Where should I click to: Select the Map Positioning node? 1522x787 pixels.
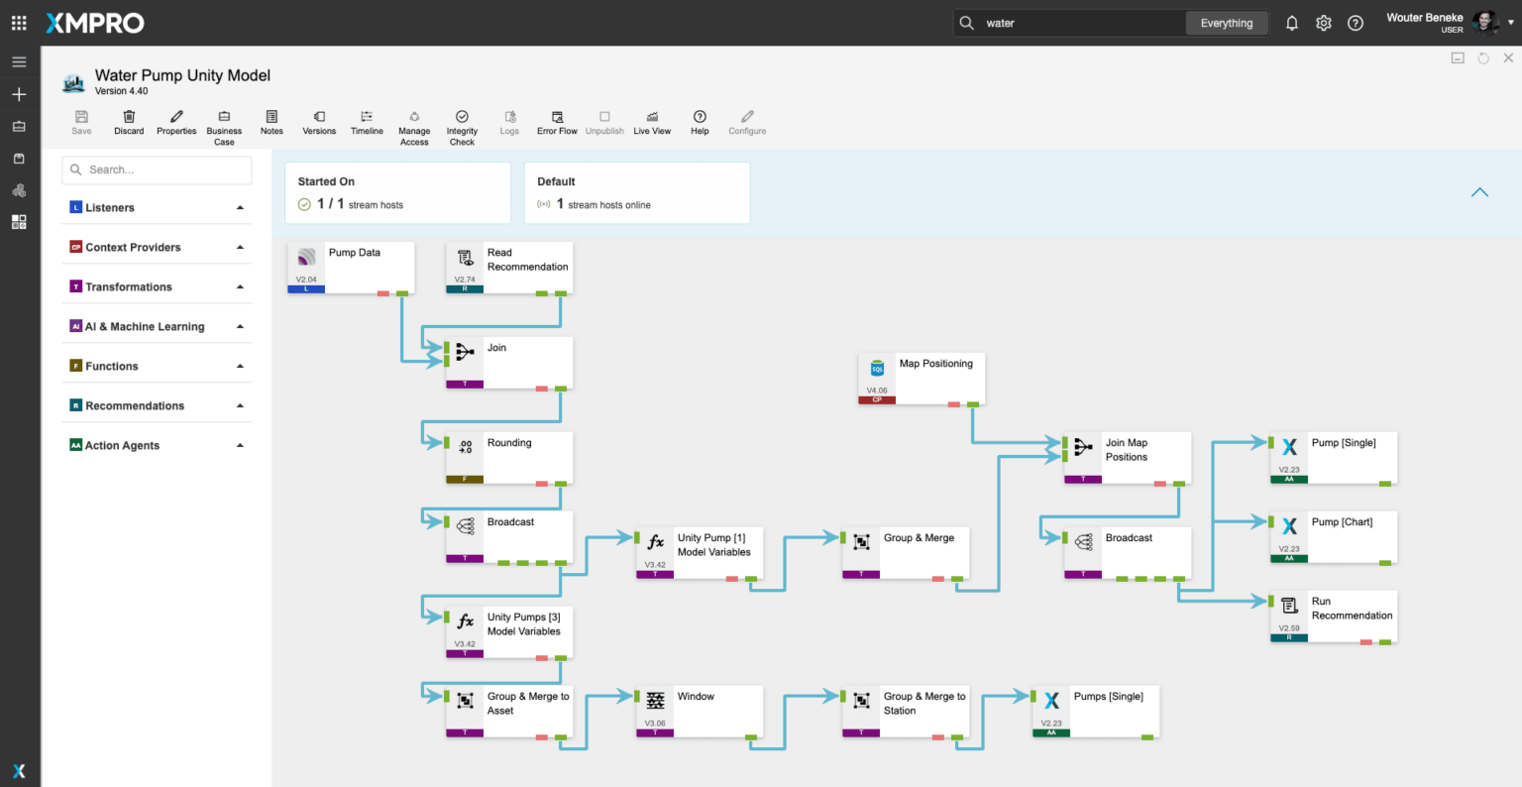[922, 379]
